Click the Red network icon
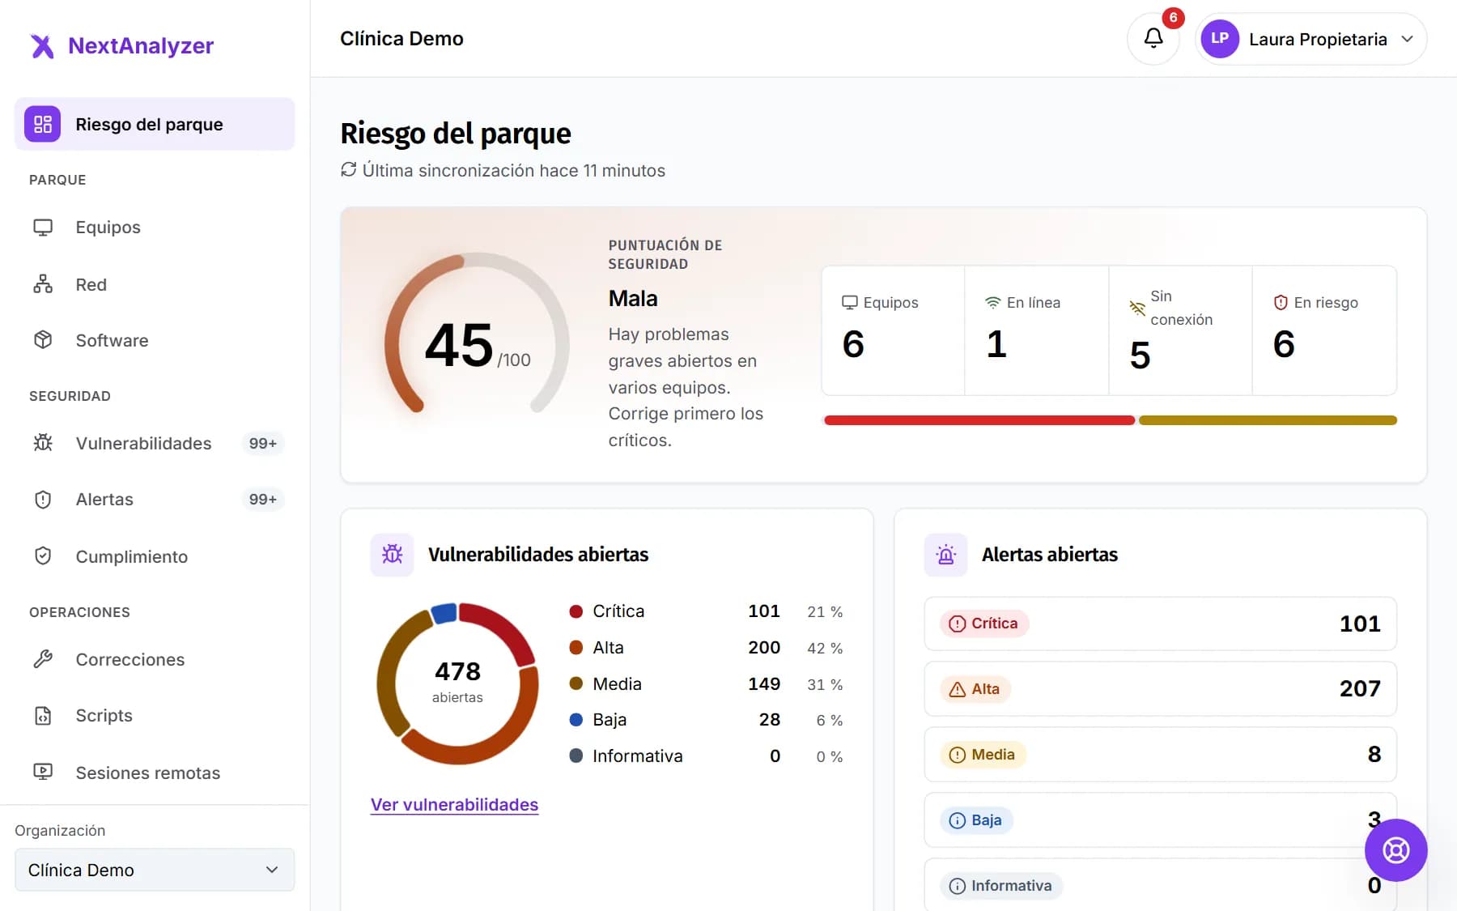 [x=43, y=284]
